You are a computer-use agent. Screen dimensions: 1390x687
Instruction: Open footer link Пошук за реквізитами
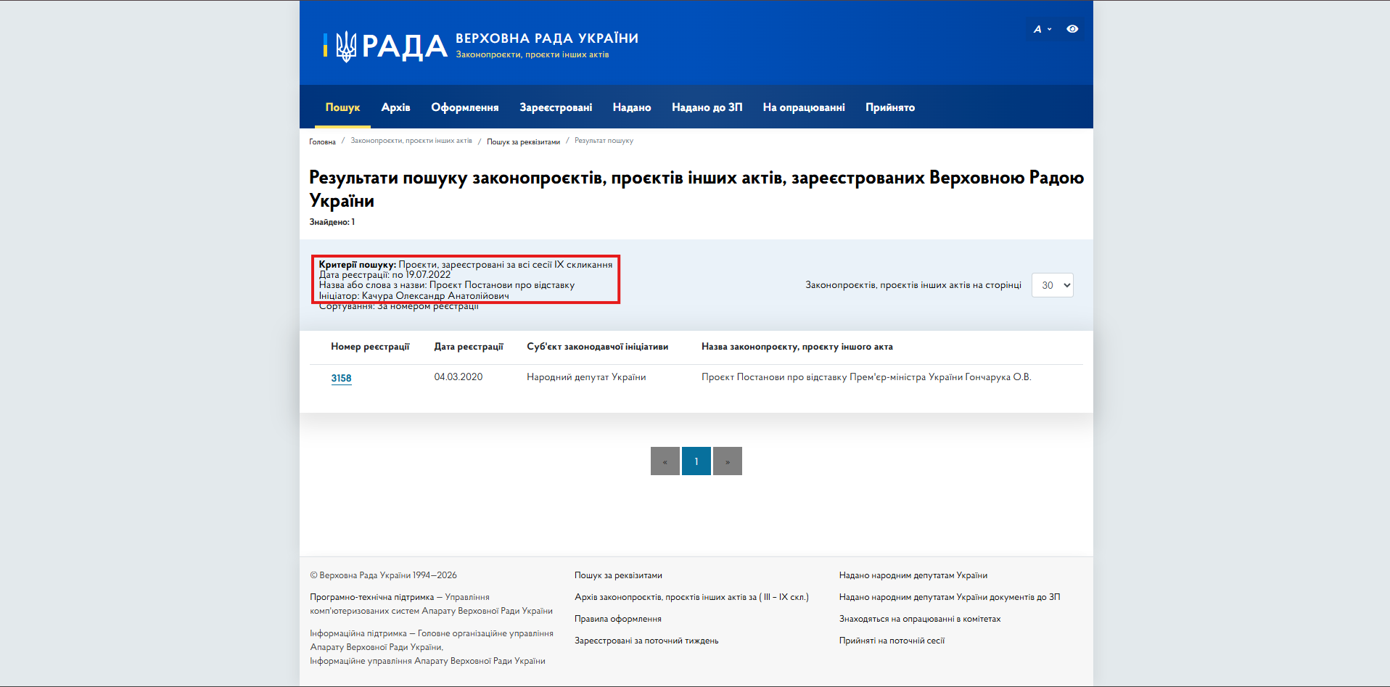pyautogui.click(x=618, y=575)
